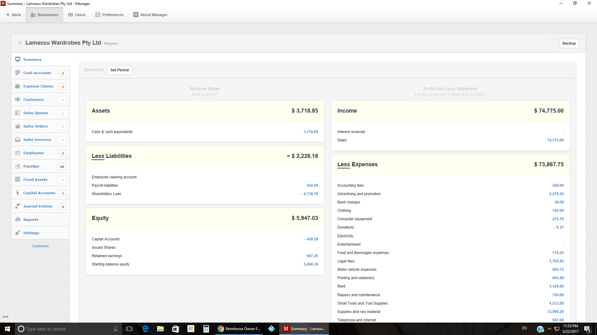Viewport: 597px width, 335px height.
Task: Open Legal fees amount 1,702.85
Action: pos(556,261)
